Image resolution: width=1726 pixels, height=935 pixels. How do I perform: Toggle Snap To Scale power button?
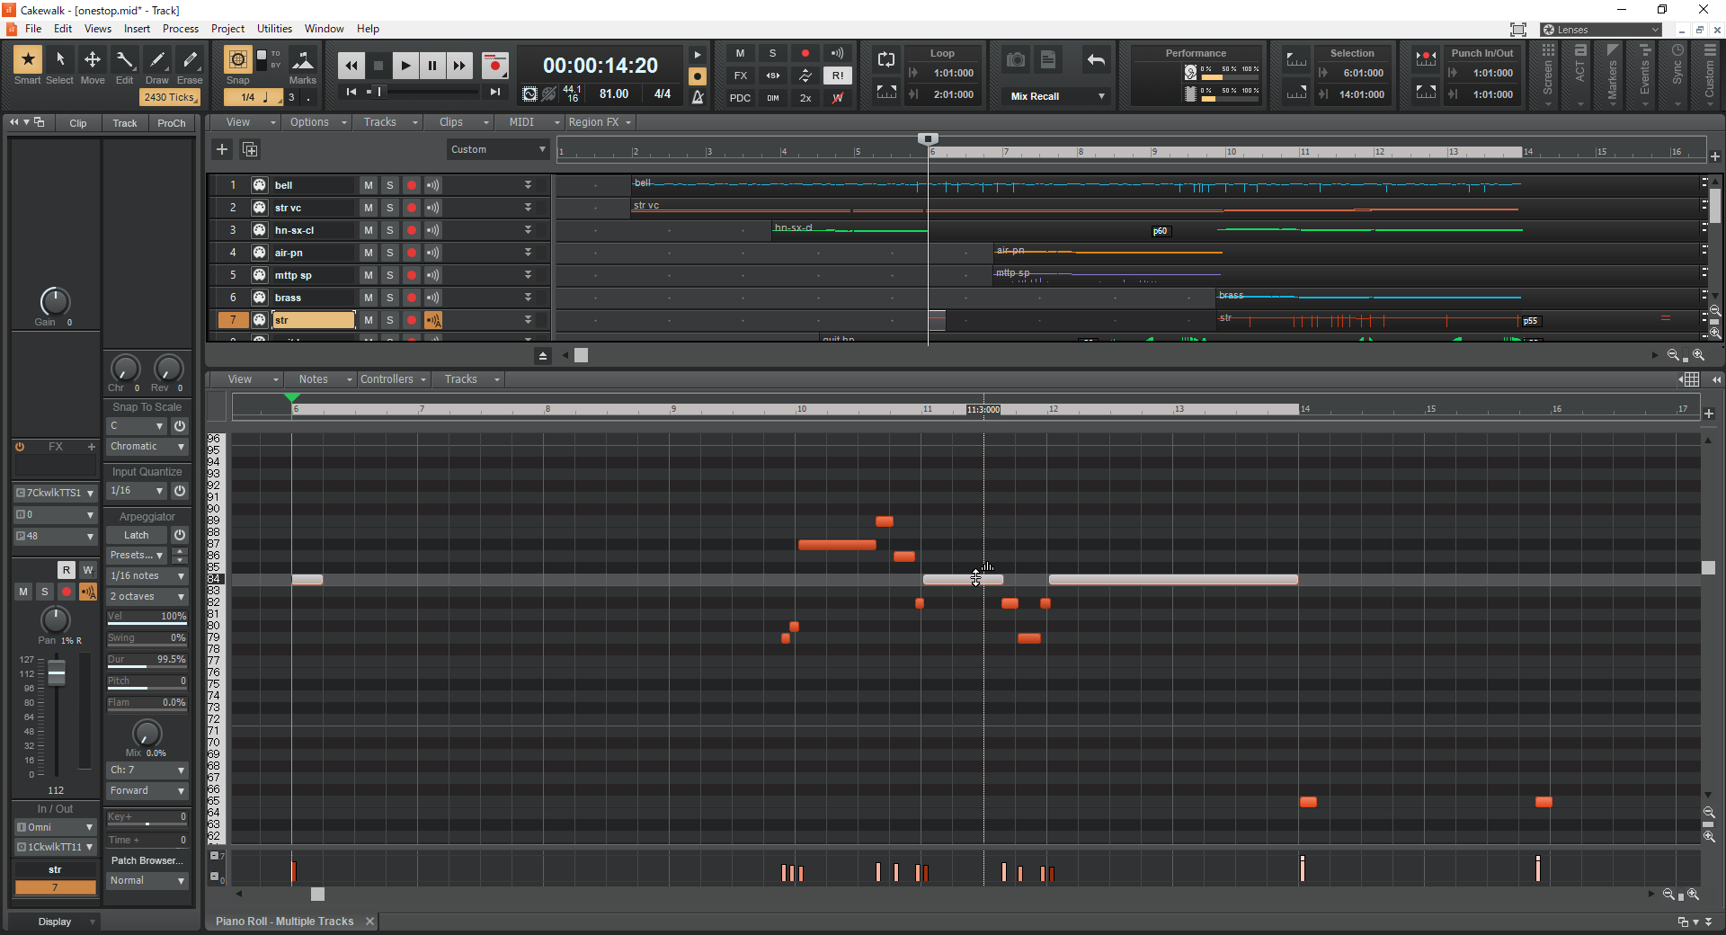[180, 426]
